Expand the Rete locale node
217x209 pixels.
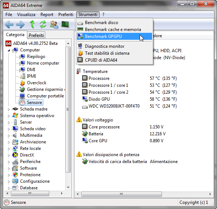(x=9, y=149)
